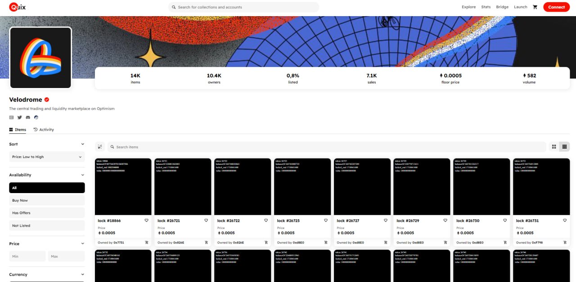Click the Min price input field

coord(27,256)
